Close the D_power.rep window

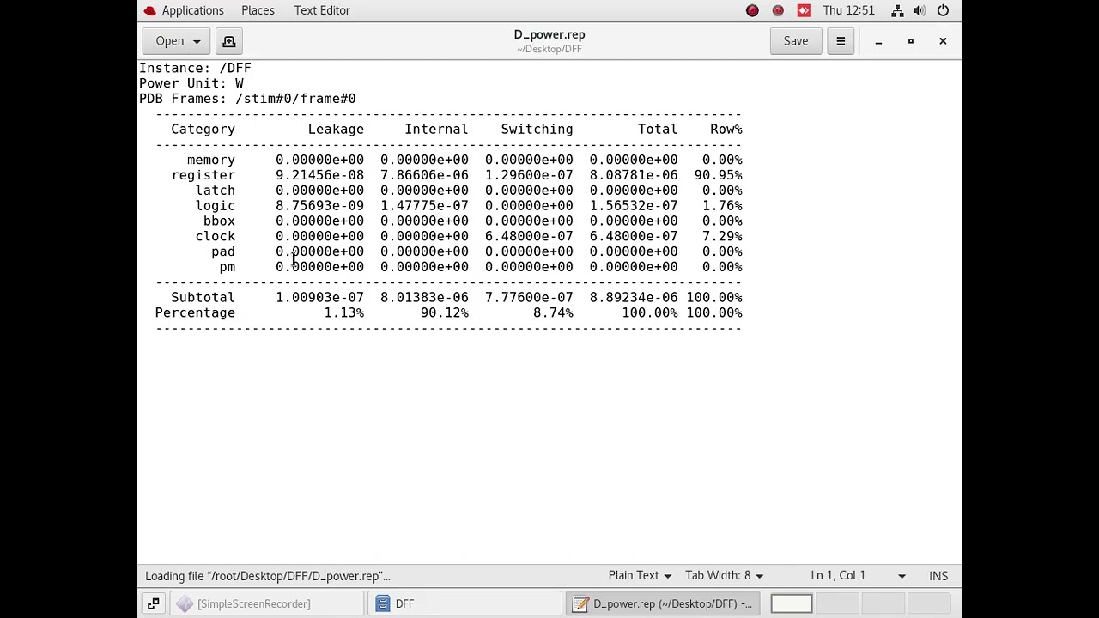943,41
